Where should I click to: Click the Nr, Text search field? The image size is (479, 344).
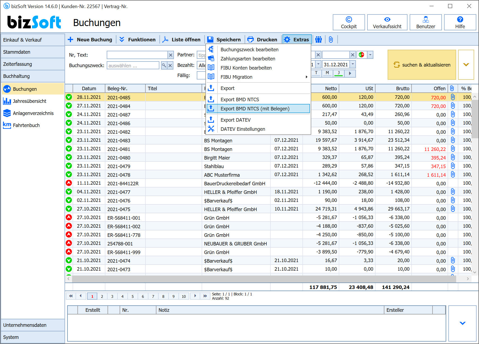137,55
